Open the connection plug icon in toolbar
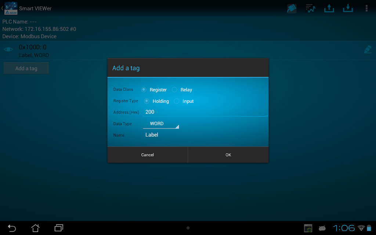The image size is (376, 235). [292, 9]
